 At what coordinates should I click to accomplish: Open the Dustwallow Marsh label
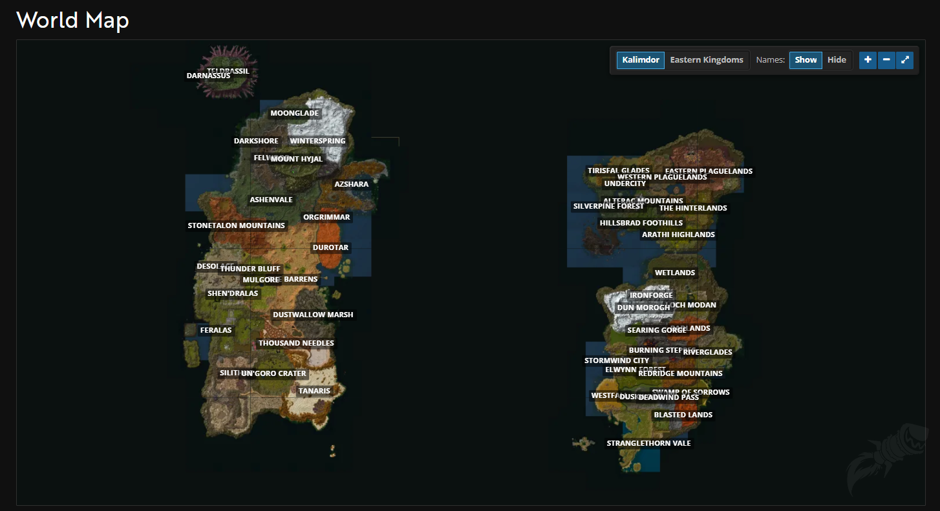pyautogui.click(x=313, y=315)
